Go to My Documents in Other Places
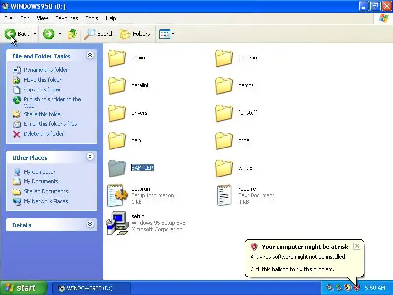Screen dimensions: 393x295 (x=41, y=181)
